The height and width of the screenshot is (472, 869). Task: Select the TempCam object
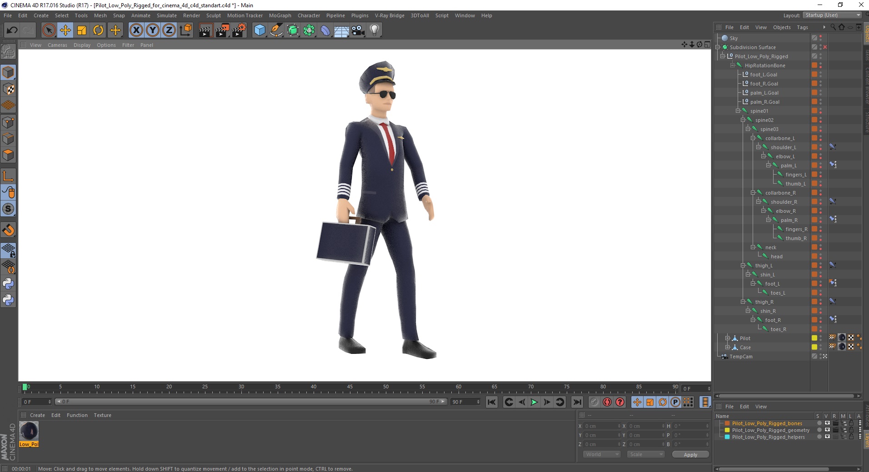click(741, 357)
